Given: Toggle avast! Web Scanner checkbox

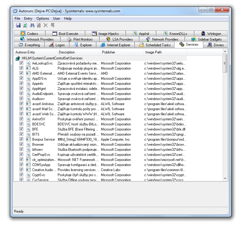Looking at the screenshot, I should pyautogui.click(x=21, y=113).
